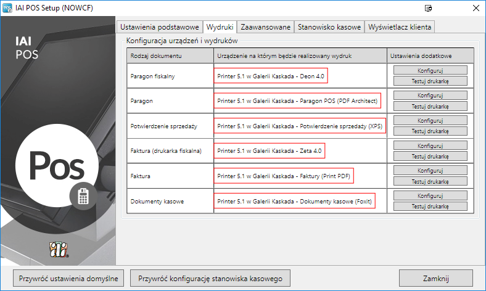Click the Paragon document type cell
The height and width of the screenshot is (291, 486).
point(170,100)
